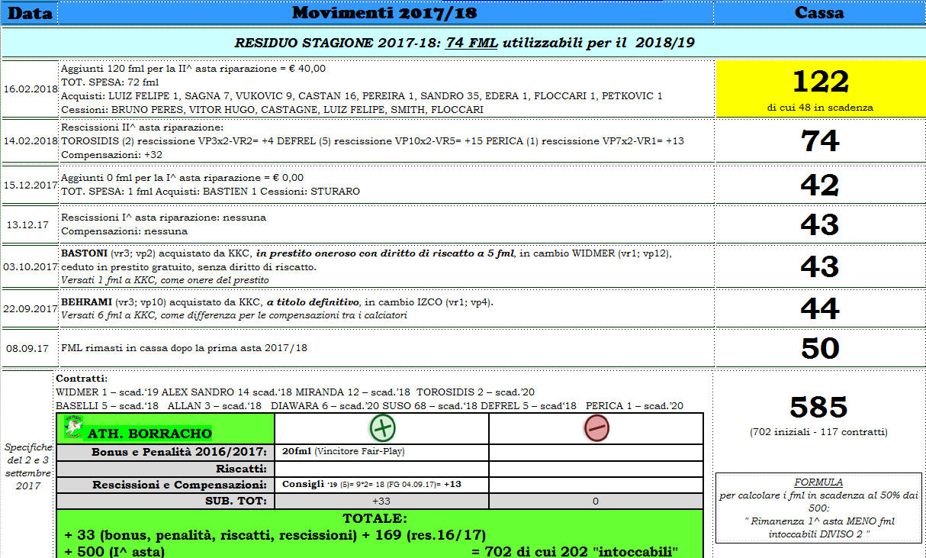Click the "Aggiunti 0 fml per la I^ asta" line
This screenshot has width=926, height=558.
click(x=182, y=178)
